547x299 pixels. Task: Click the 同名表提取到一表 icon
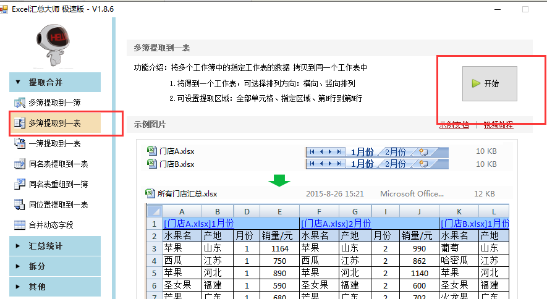click(20, 164)
